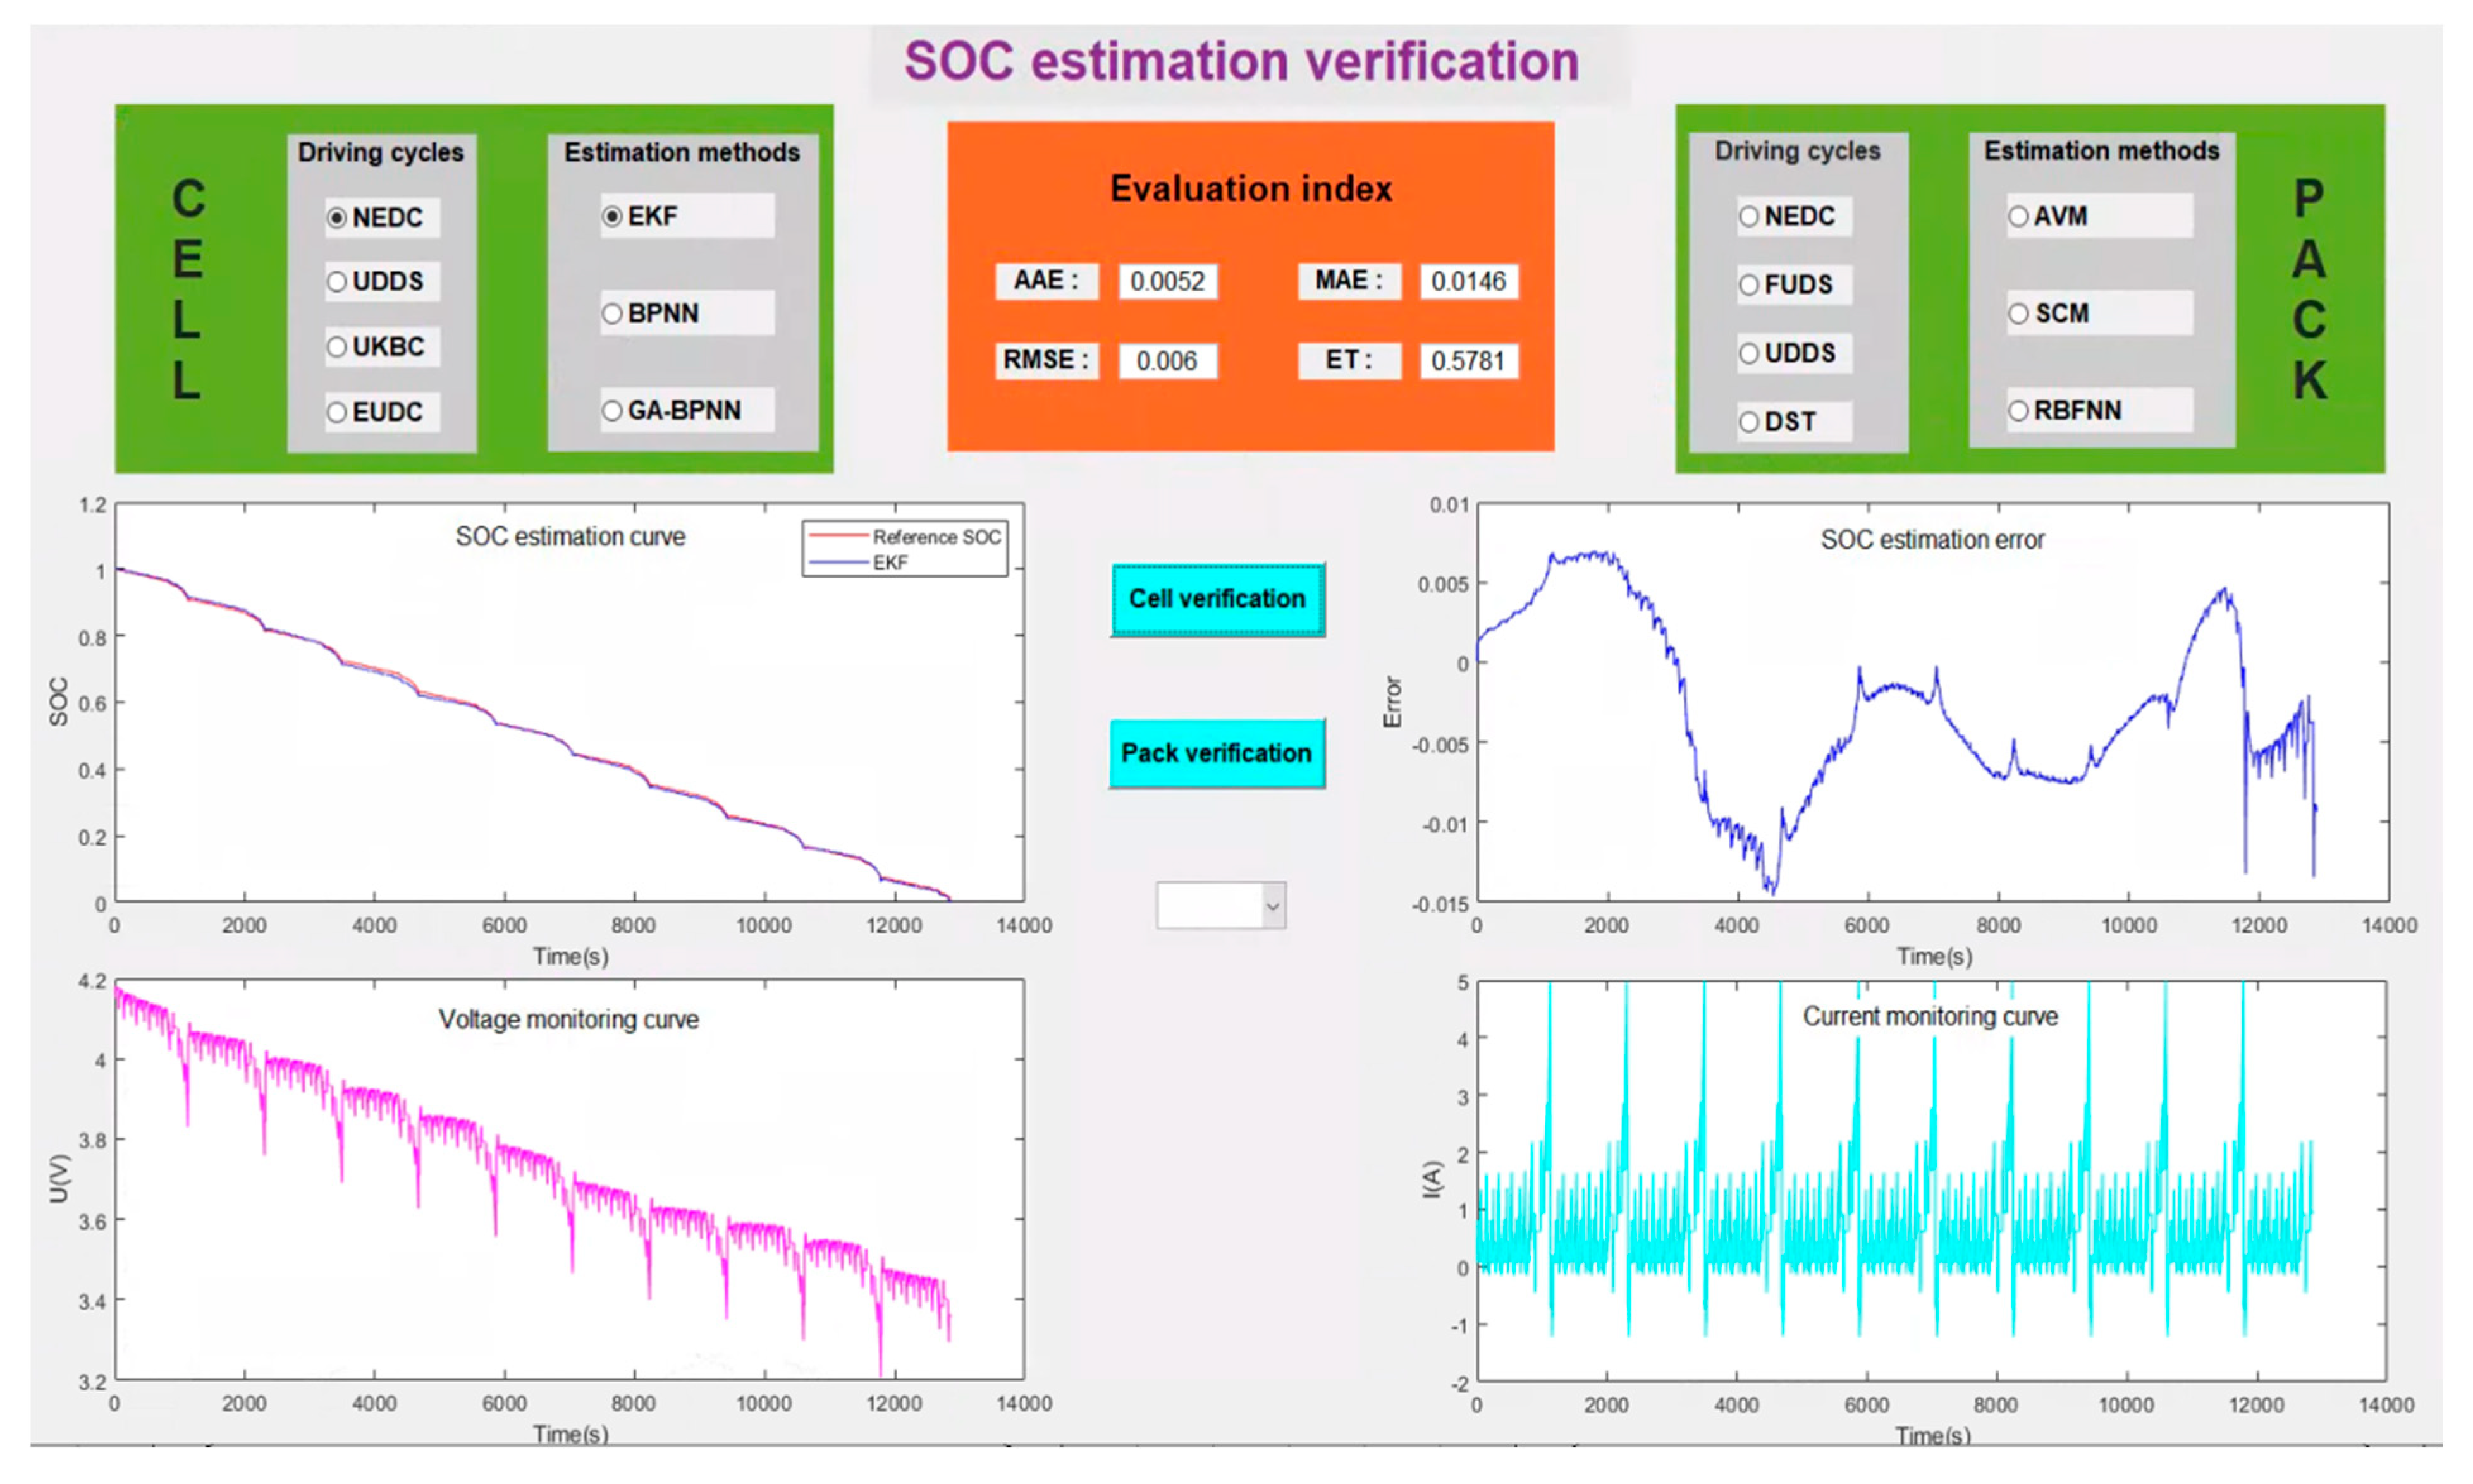Pick RBFNN pack estimation method
Screen dimensions: 2473x1484
pos(2019,411)
